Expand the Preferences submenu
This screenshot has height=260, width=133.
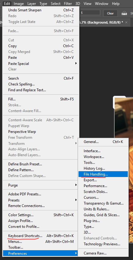click(41, 253)
